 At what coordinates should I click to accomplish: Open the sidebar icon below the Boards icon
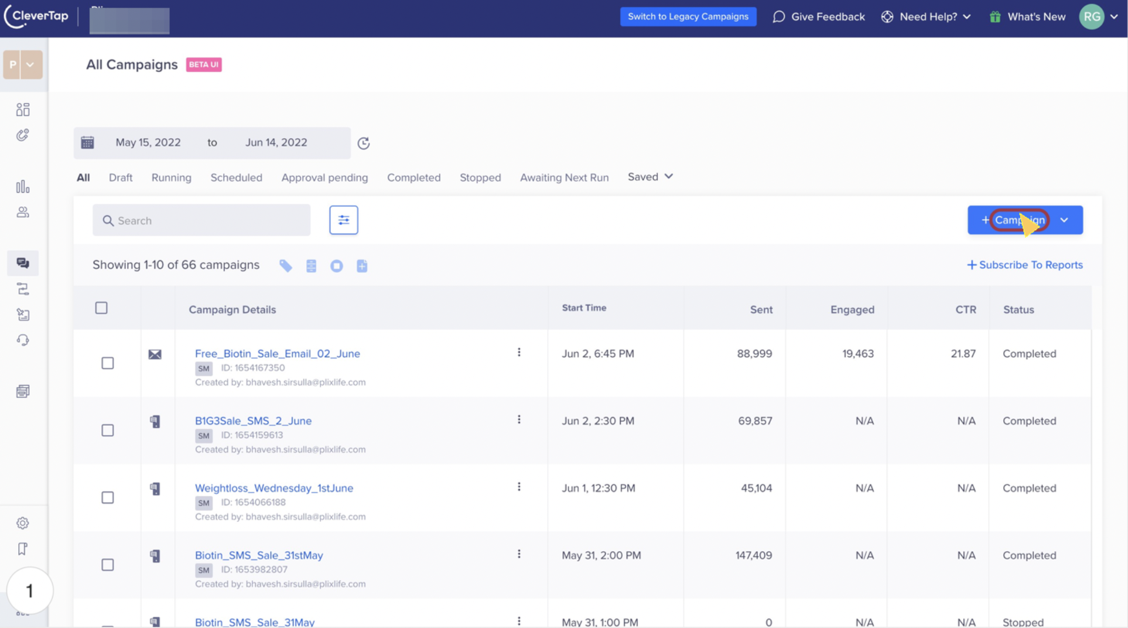pos(23,135)
